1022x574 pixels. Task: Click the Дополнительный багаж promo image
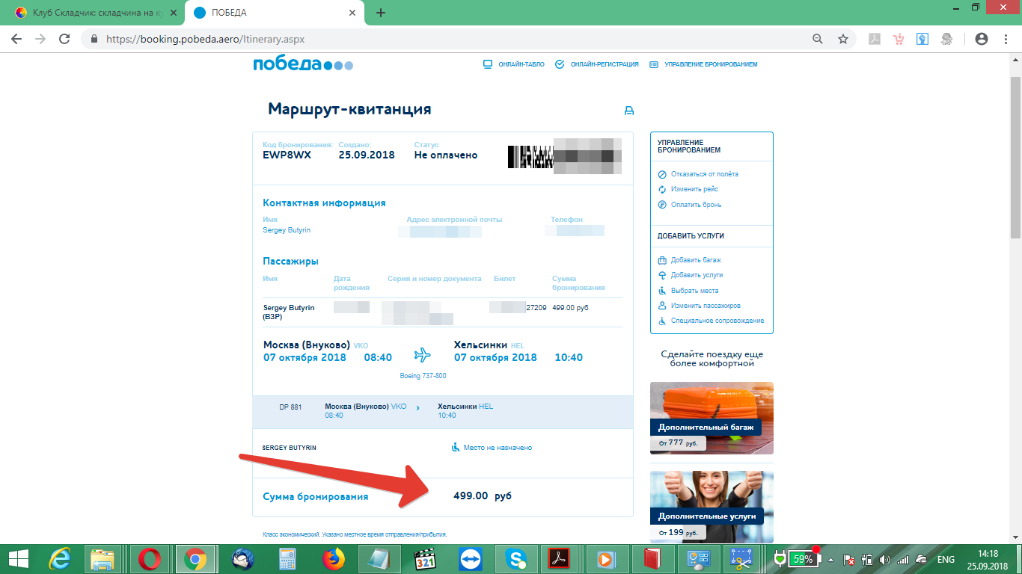pyautogui.click(x=712, y=418)
